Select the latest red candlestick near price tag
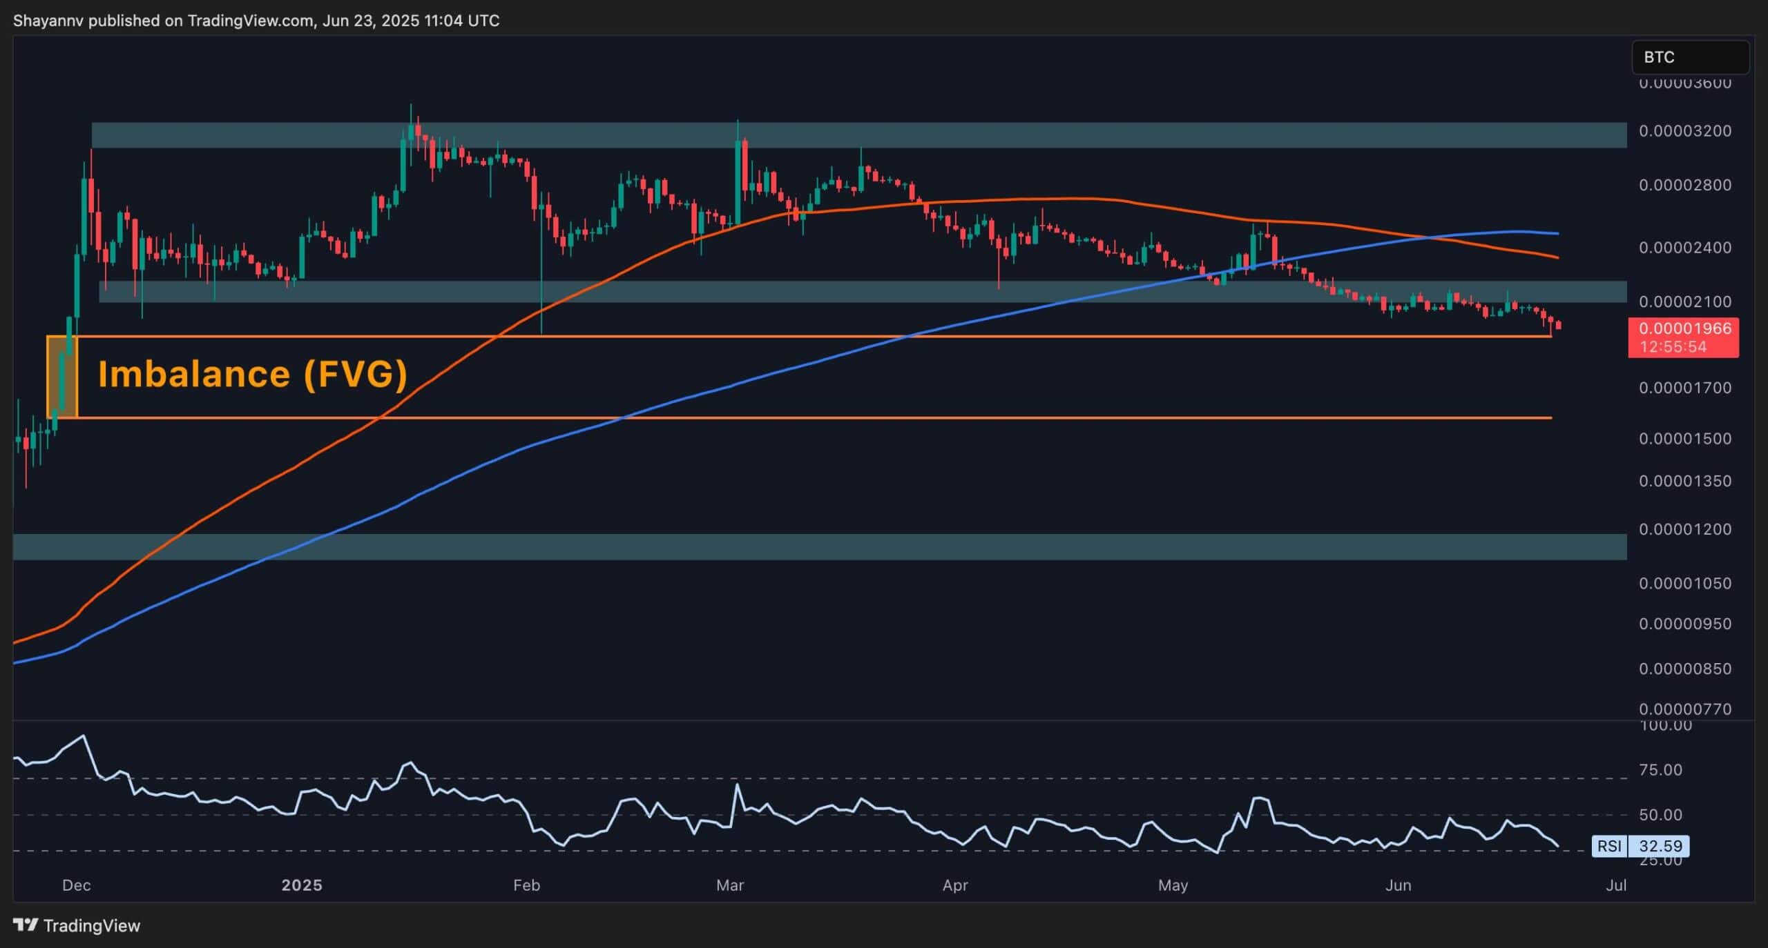This screenshot has width=1768, height=948. [x=1558, y=325]
